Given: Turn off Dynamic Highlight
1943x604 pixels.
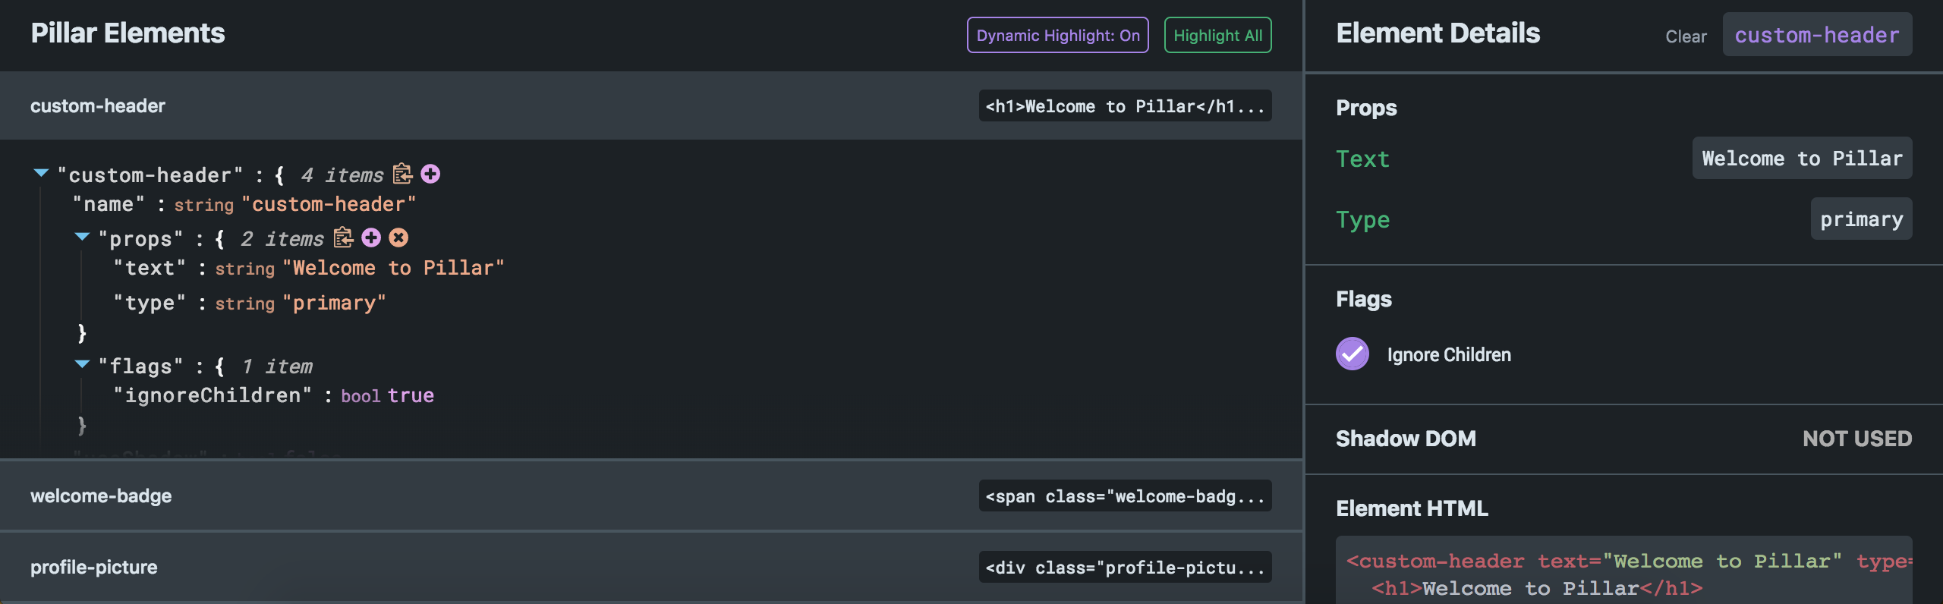Looking at the screenshot, I should [x=1057, y=36].
